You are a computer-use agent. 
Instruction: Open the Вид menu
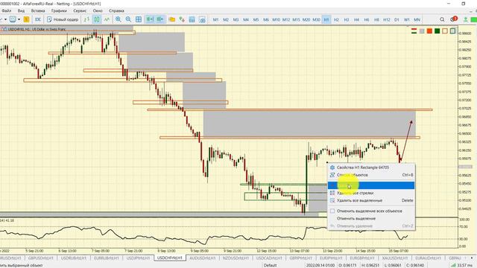click(21, 10)
